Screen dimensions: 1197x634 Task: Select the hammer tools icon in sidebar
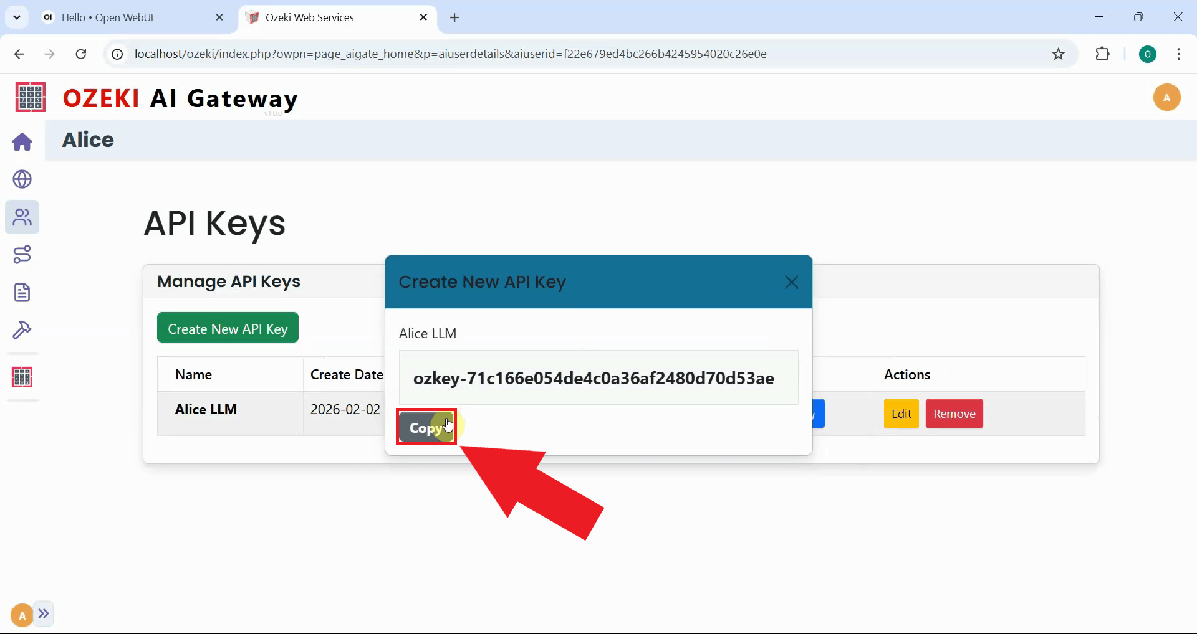[22, 330]
